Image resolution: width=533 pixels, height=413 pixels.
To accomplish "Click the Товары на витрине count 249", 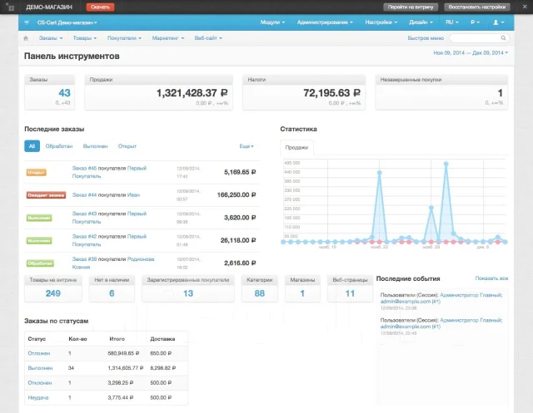I will (x=53, y=293).
